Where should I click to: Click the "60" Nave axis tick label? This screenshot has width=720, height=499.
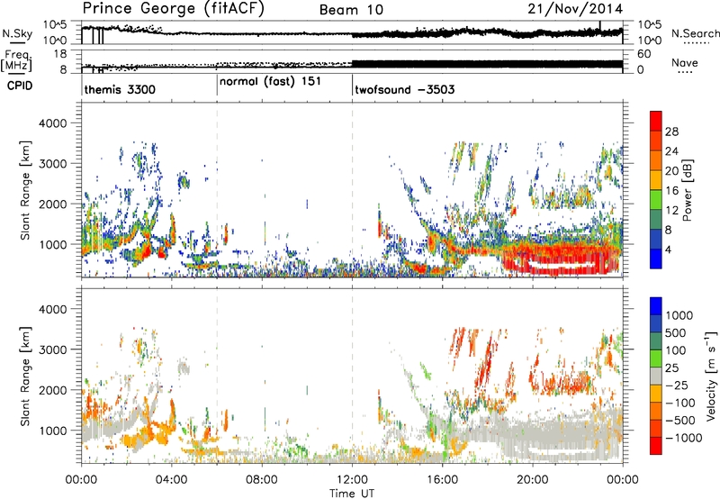point(644,54)
